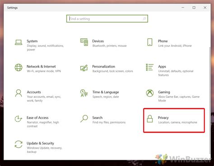Go to the Ease of Access heading
Viewport: 214px width, 166px height.
tap(37, 118)
